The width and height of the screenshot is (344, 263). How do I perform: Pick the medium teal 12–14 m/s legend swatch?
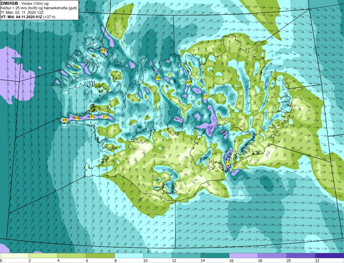coord(186,255)
